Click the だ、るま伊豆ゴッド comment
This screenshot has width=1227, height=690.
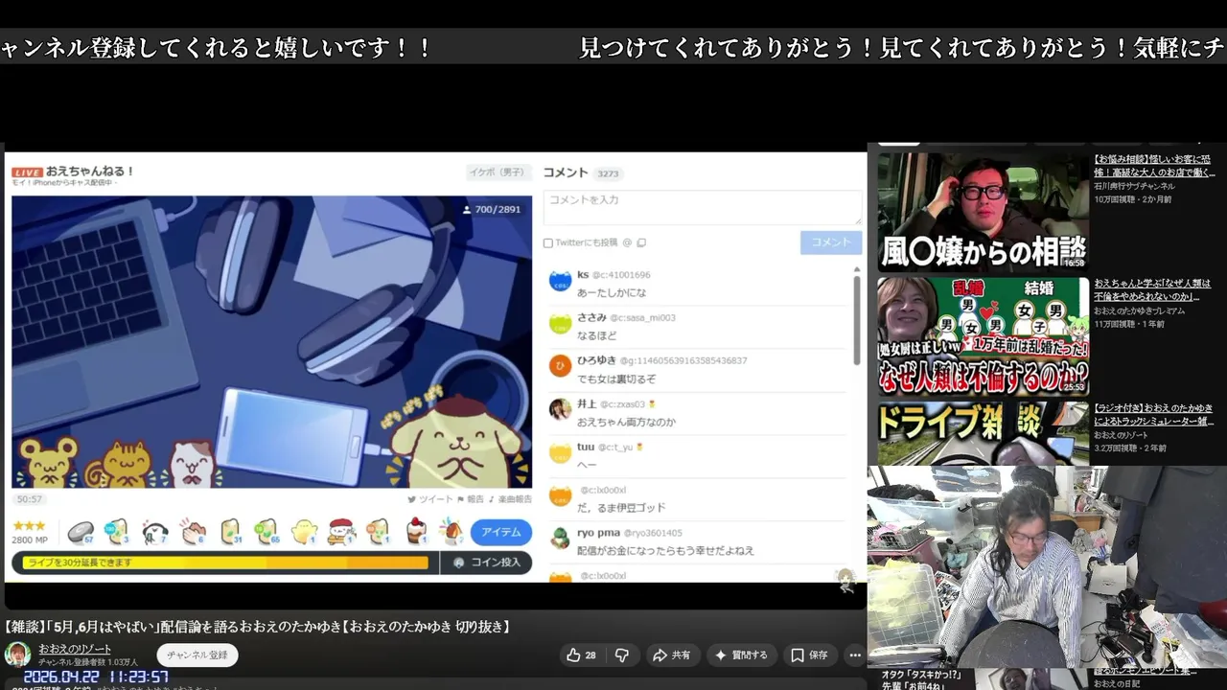pyautogui.click(x=621, y=507)
